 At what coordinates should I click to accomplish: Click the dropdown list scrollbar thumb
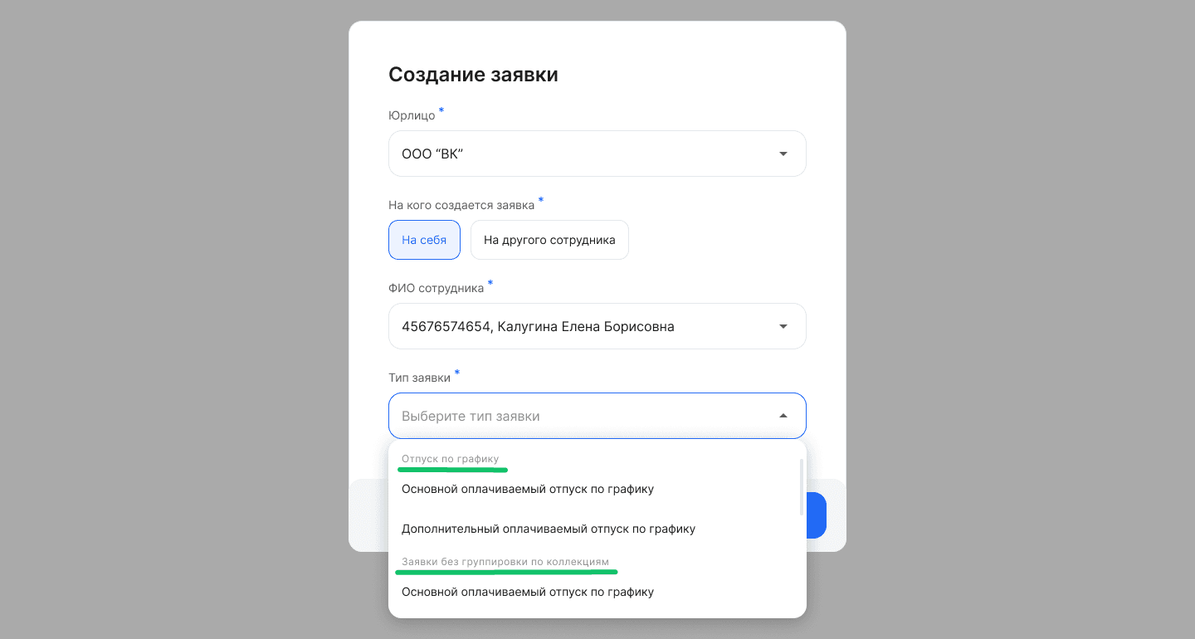pyautogui.click(x=802, y=487)
